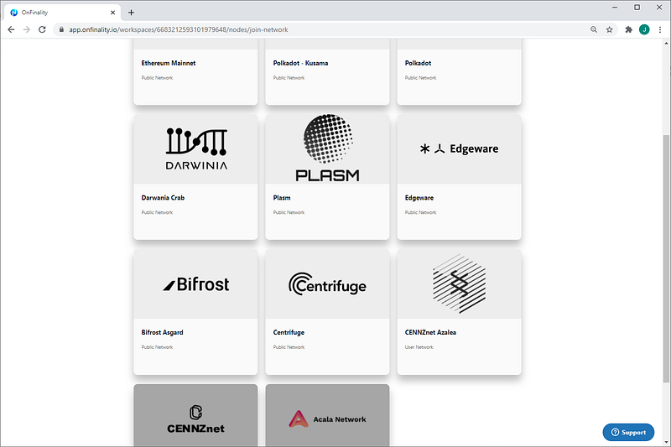Select the Bifrost Asgard network title
The width and height of the screenshot is (671, 447).
[x=162, y=332]
